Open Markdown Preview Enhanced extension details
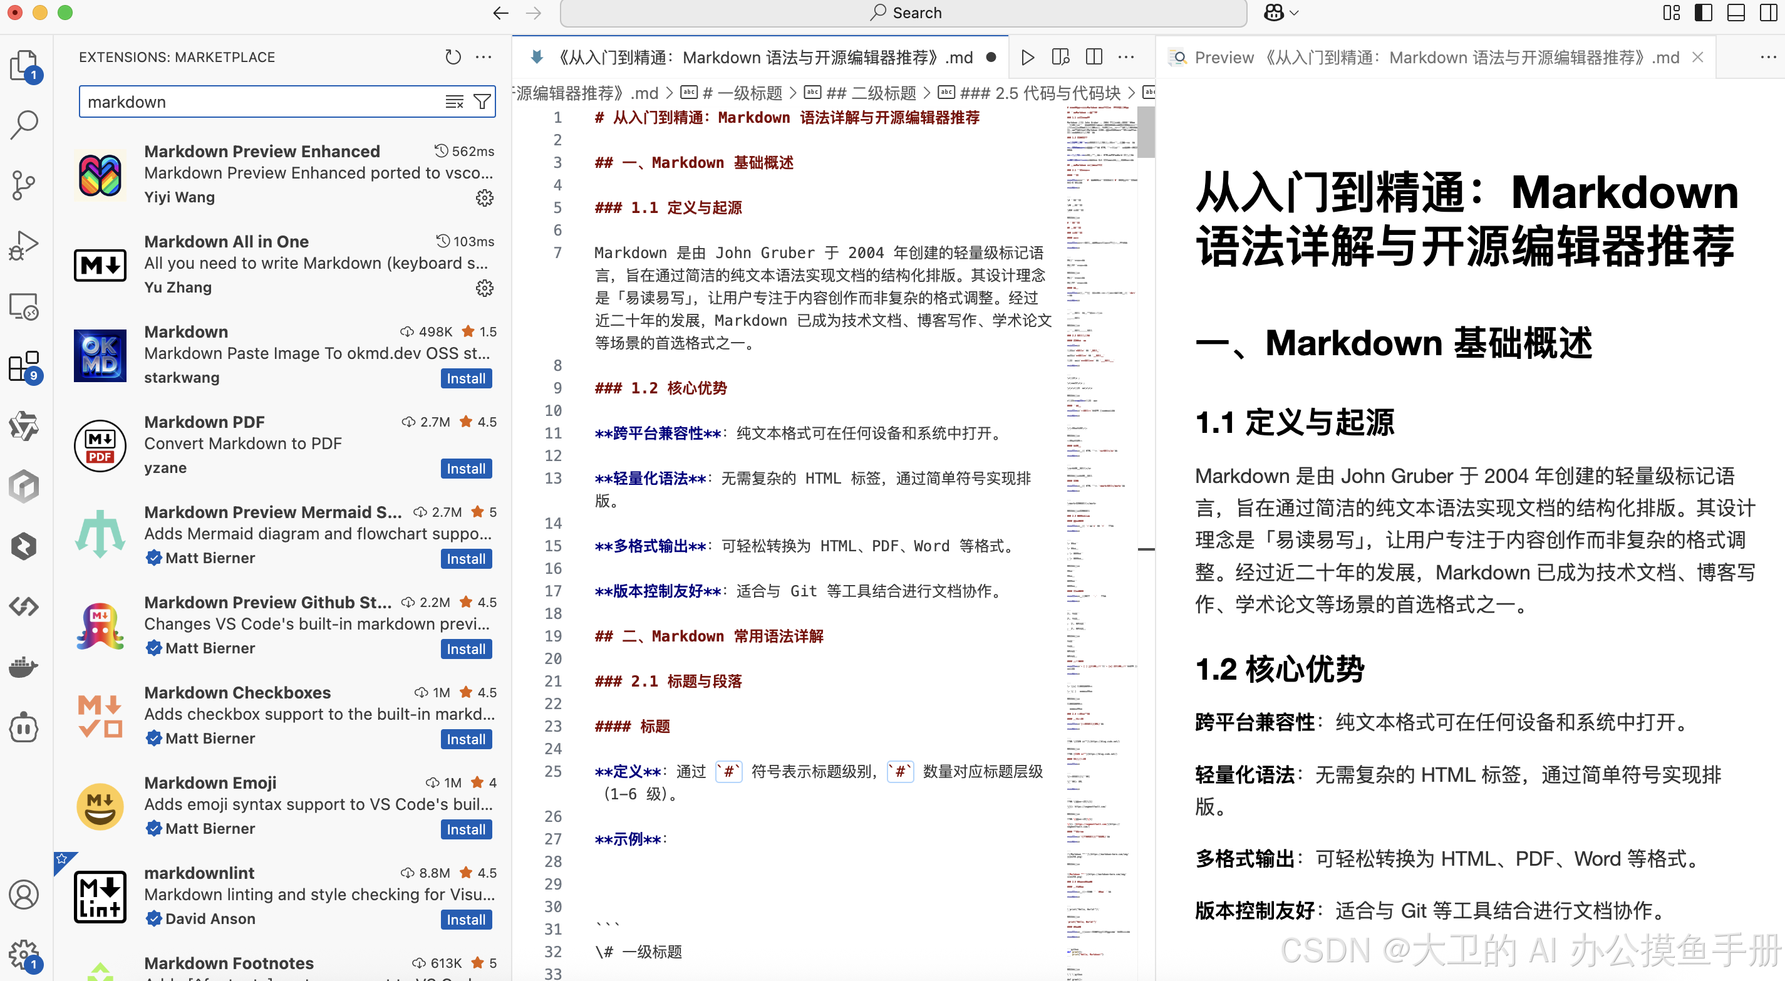The image size is (1785, 981). [x=282, y=175]
